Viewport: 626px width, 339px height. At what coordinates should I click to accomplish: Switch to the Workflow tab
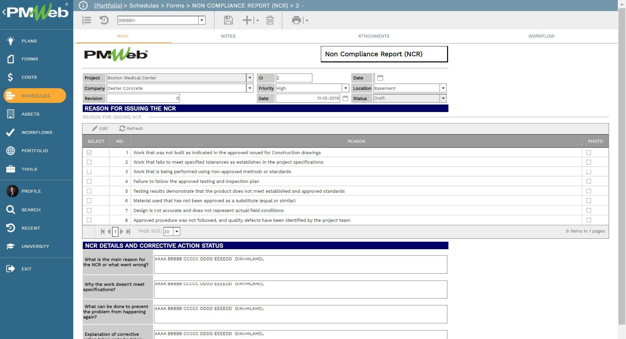pyautogui.click(x=541, y=36)
